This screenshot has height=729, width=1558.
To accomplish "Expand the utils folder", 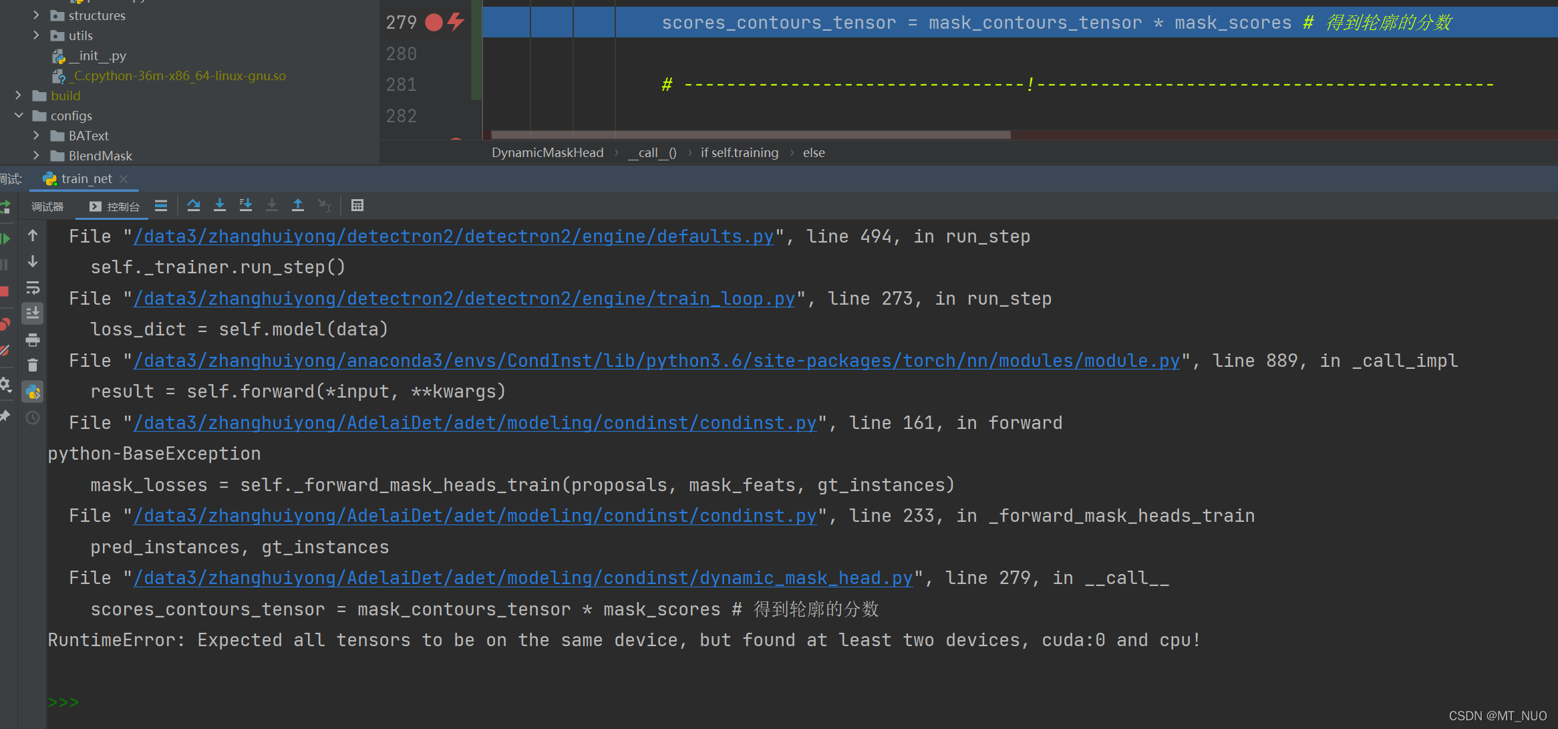I will pos(36,35).
